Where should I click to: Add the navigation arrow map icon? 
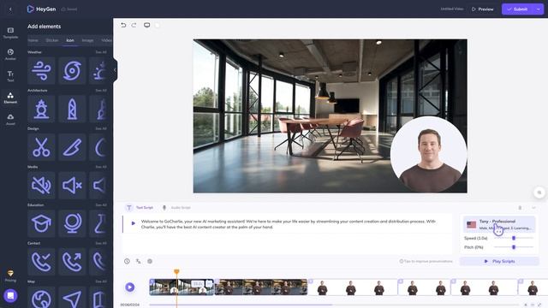click(x=72, y=297)
